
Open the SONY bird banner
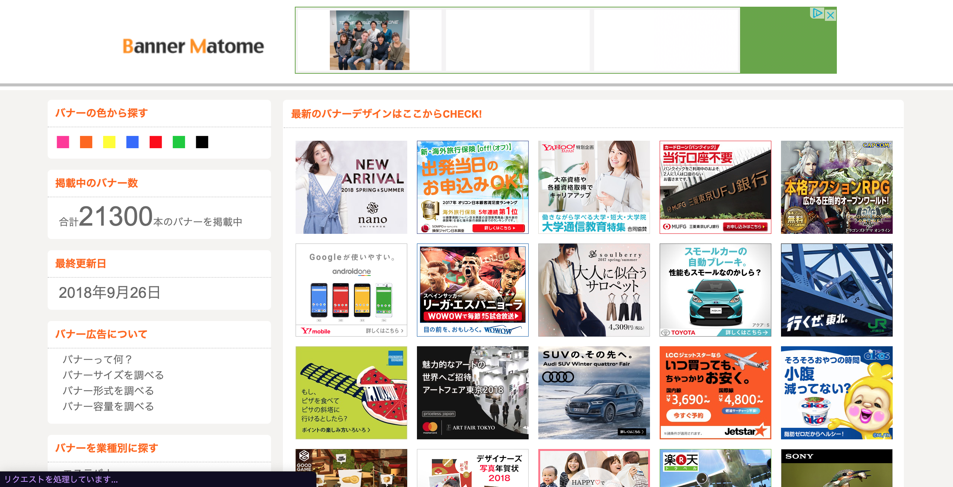pos(837,468)
